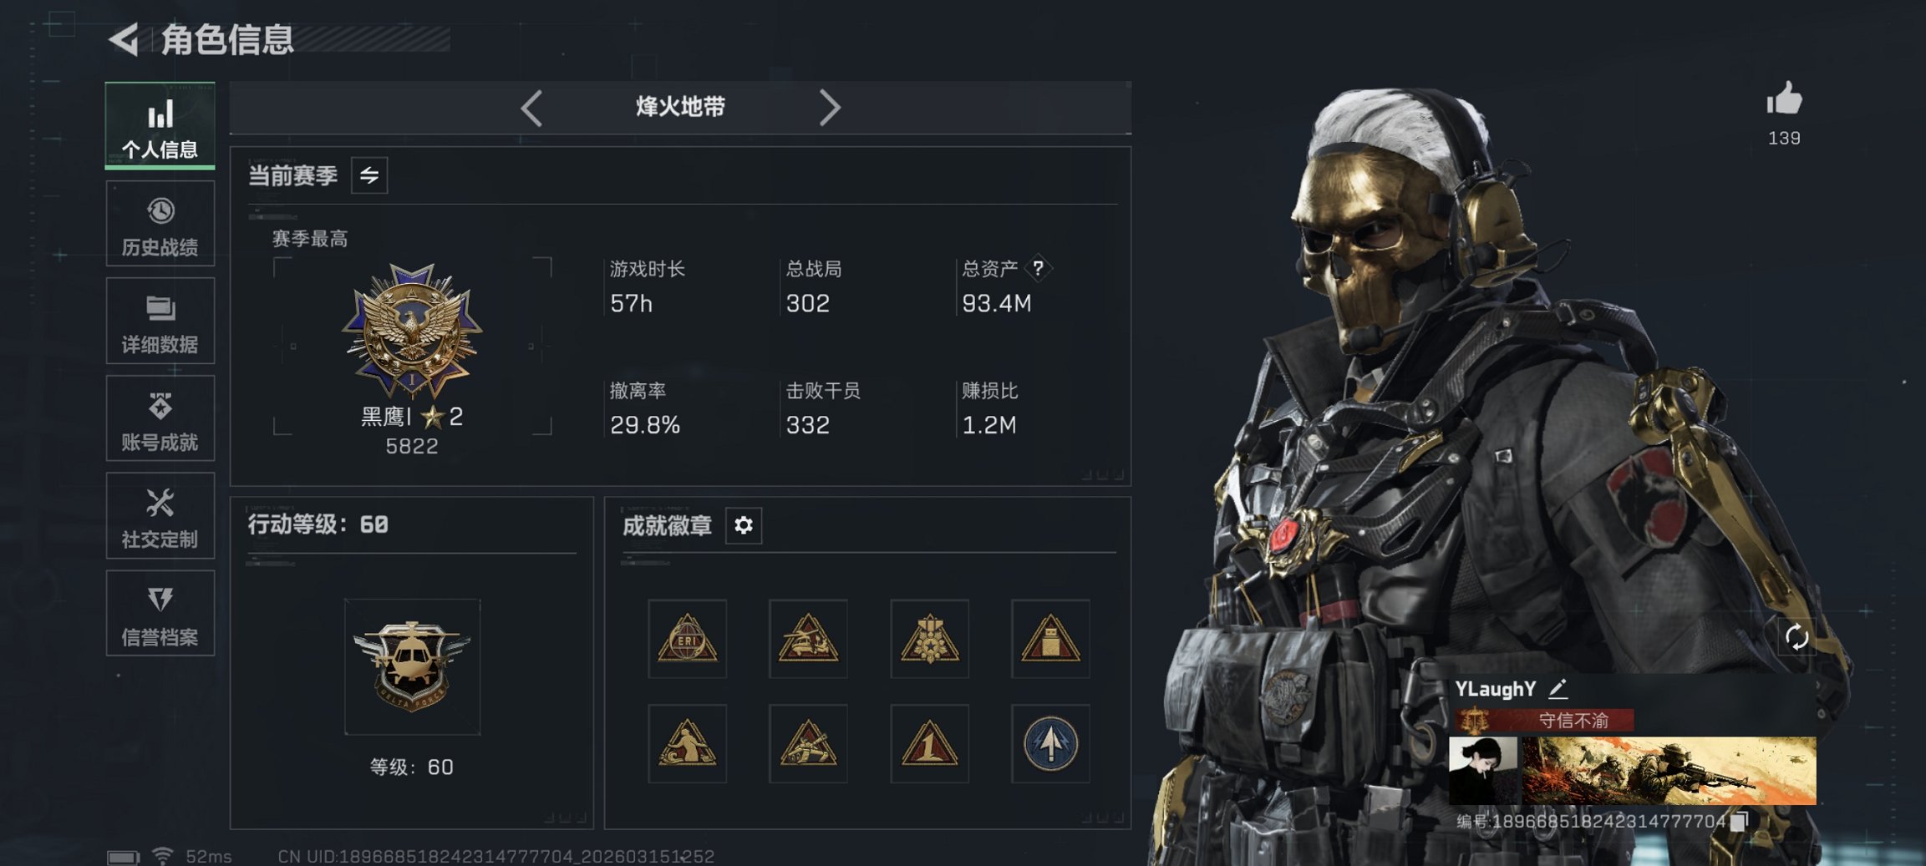This screenshot has width=1926, height=866.
Task: Click the player avatar portrait thumbnail
Action: [x=1483, y=770]
